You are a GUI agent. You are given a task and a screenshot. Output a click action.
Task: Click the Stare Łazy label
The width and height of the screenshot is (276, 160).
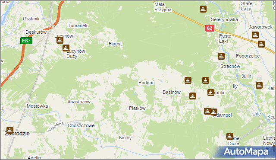tap(246, 6)
